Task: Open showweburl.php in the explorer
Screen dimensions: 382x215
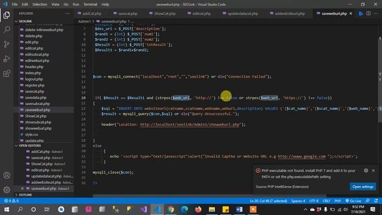Action: tap(38, 128)
